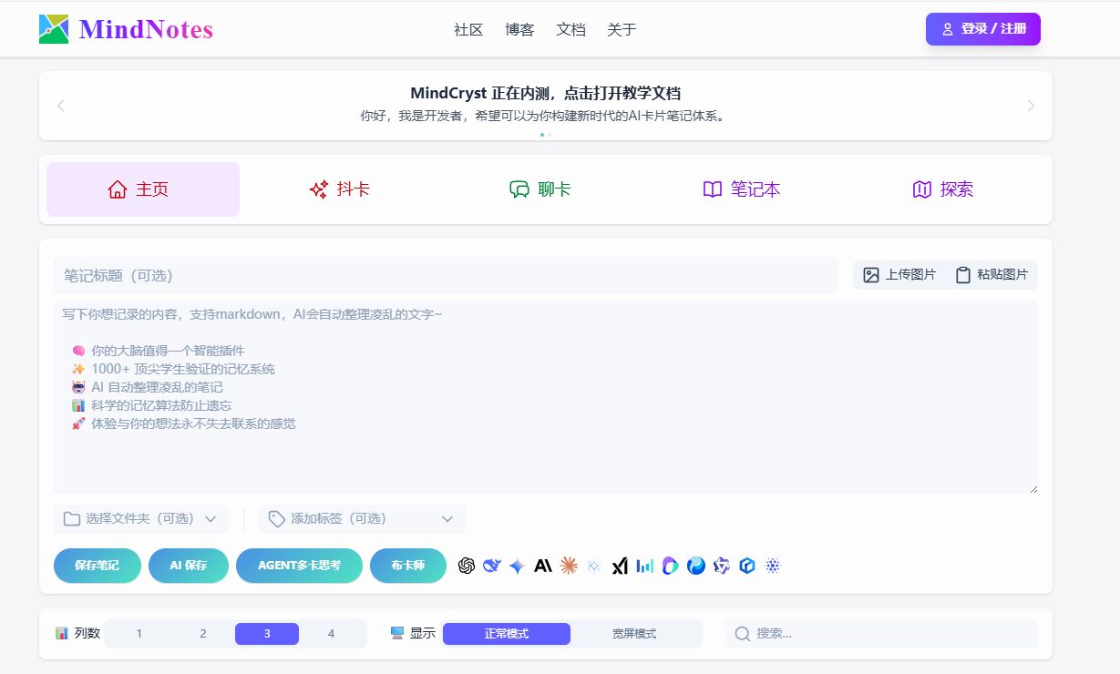The width and height of the screenshot is (1120, 674).
Task: Select the xAI Grok model icon
Action: [x=620, y=566]
